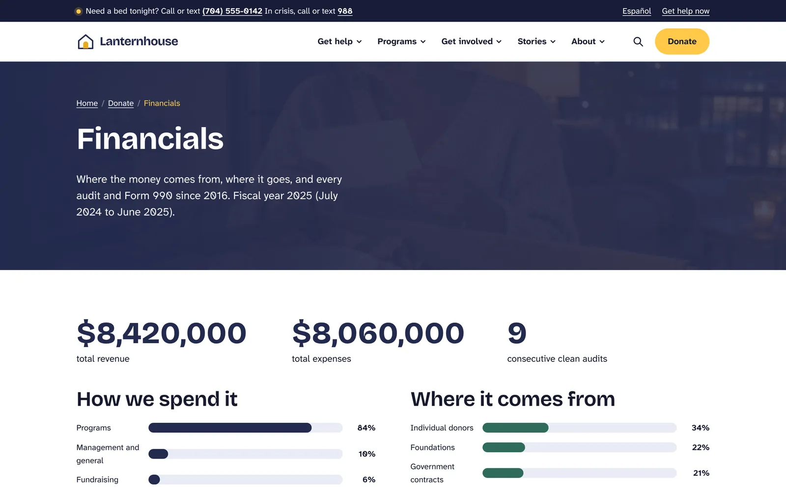The height and width of the screenshot is (491, 786).
Task: Click the Management and general bar
Action: click(245, 454)
